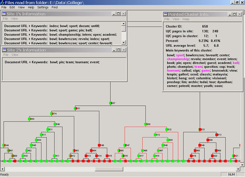Select cluster node 631
Viewport: 245px width, 177px height.
pos(48,129)
